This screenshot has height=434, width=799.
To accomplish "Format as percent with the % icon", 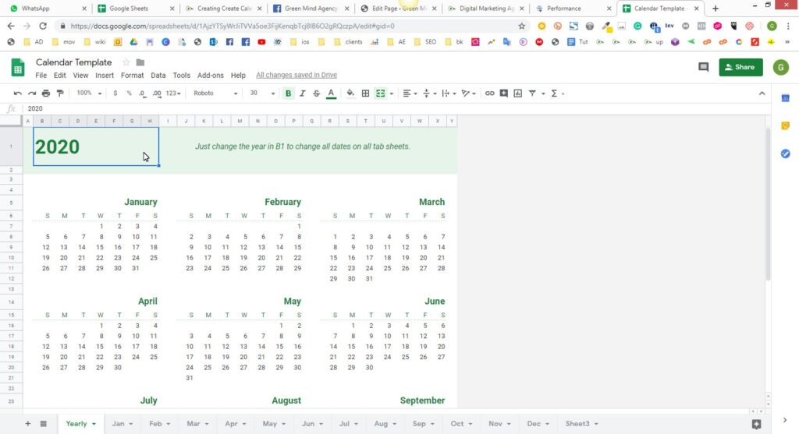I will click(x=129, y=93).
